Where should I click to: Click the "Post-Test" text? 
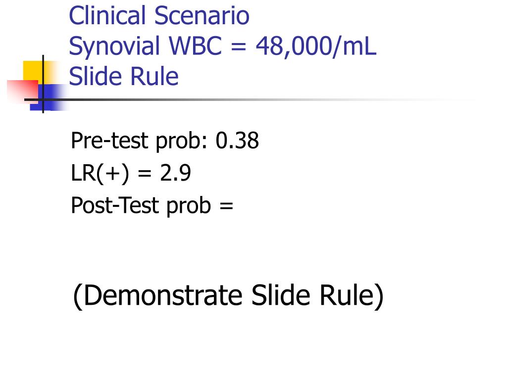point(115,205)
